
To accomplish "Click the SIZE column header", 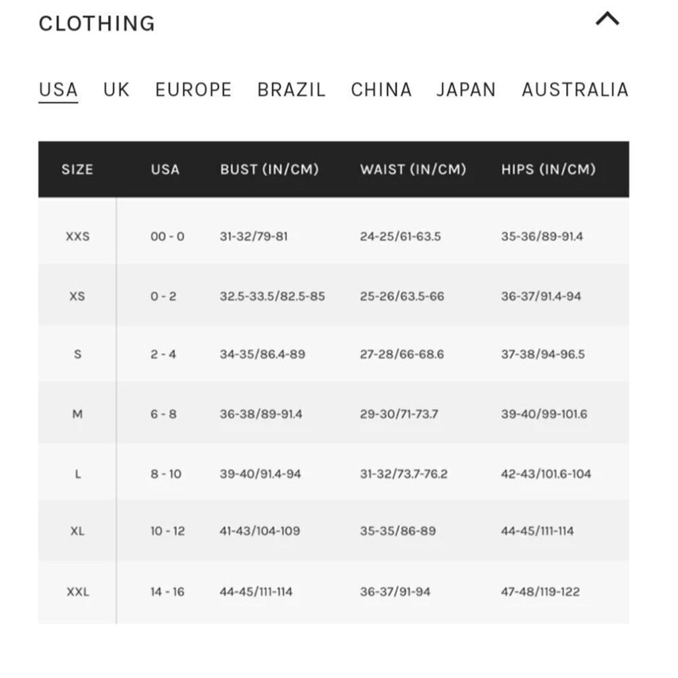I will (x=77, y=169).
